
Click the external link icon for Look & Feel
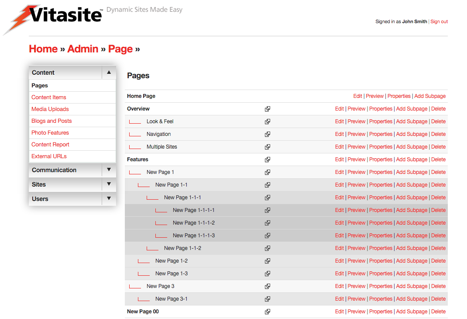point(268,121)
